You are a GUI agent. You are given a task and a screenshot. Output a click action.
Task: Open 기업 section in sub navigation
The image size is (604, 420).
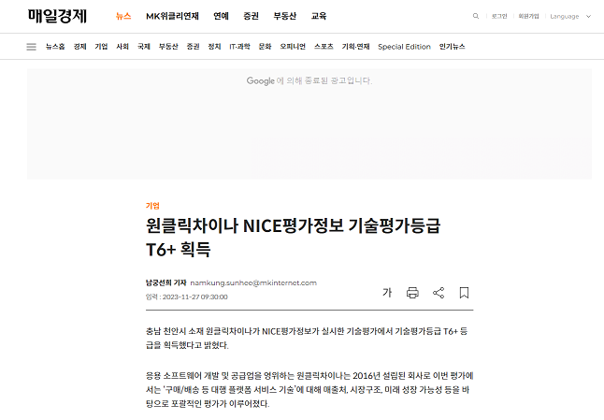[101, 47]
